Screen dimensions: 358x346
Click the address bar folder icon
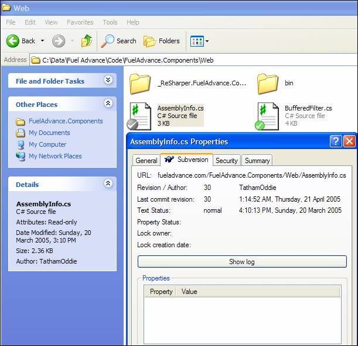(x=36, y=60)
